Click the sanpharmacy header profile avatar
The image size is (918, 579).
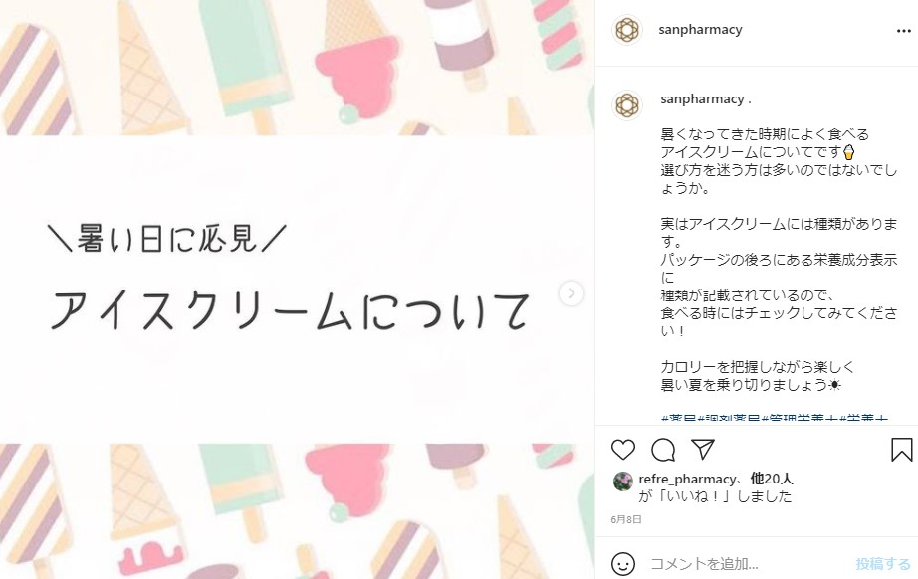coord(627,30)
